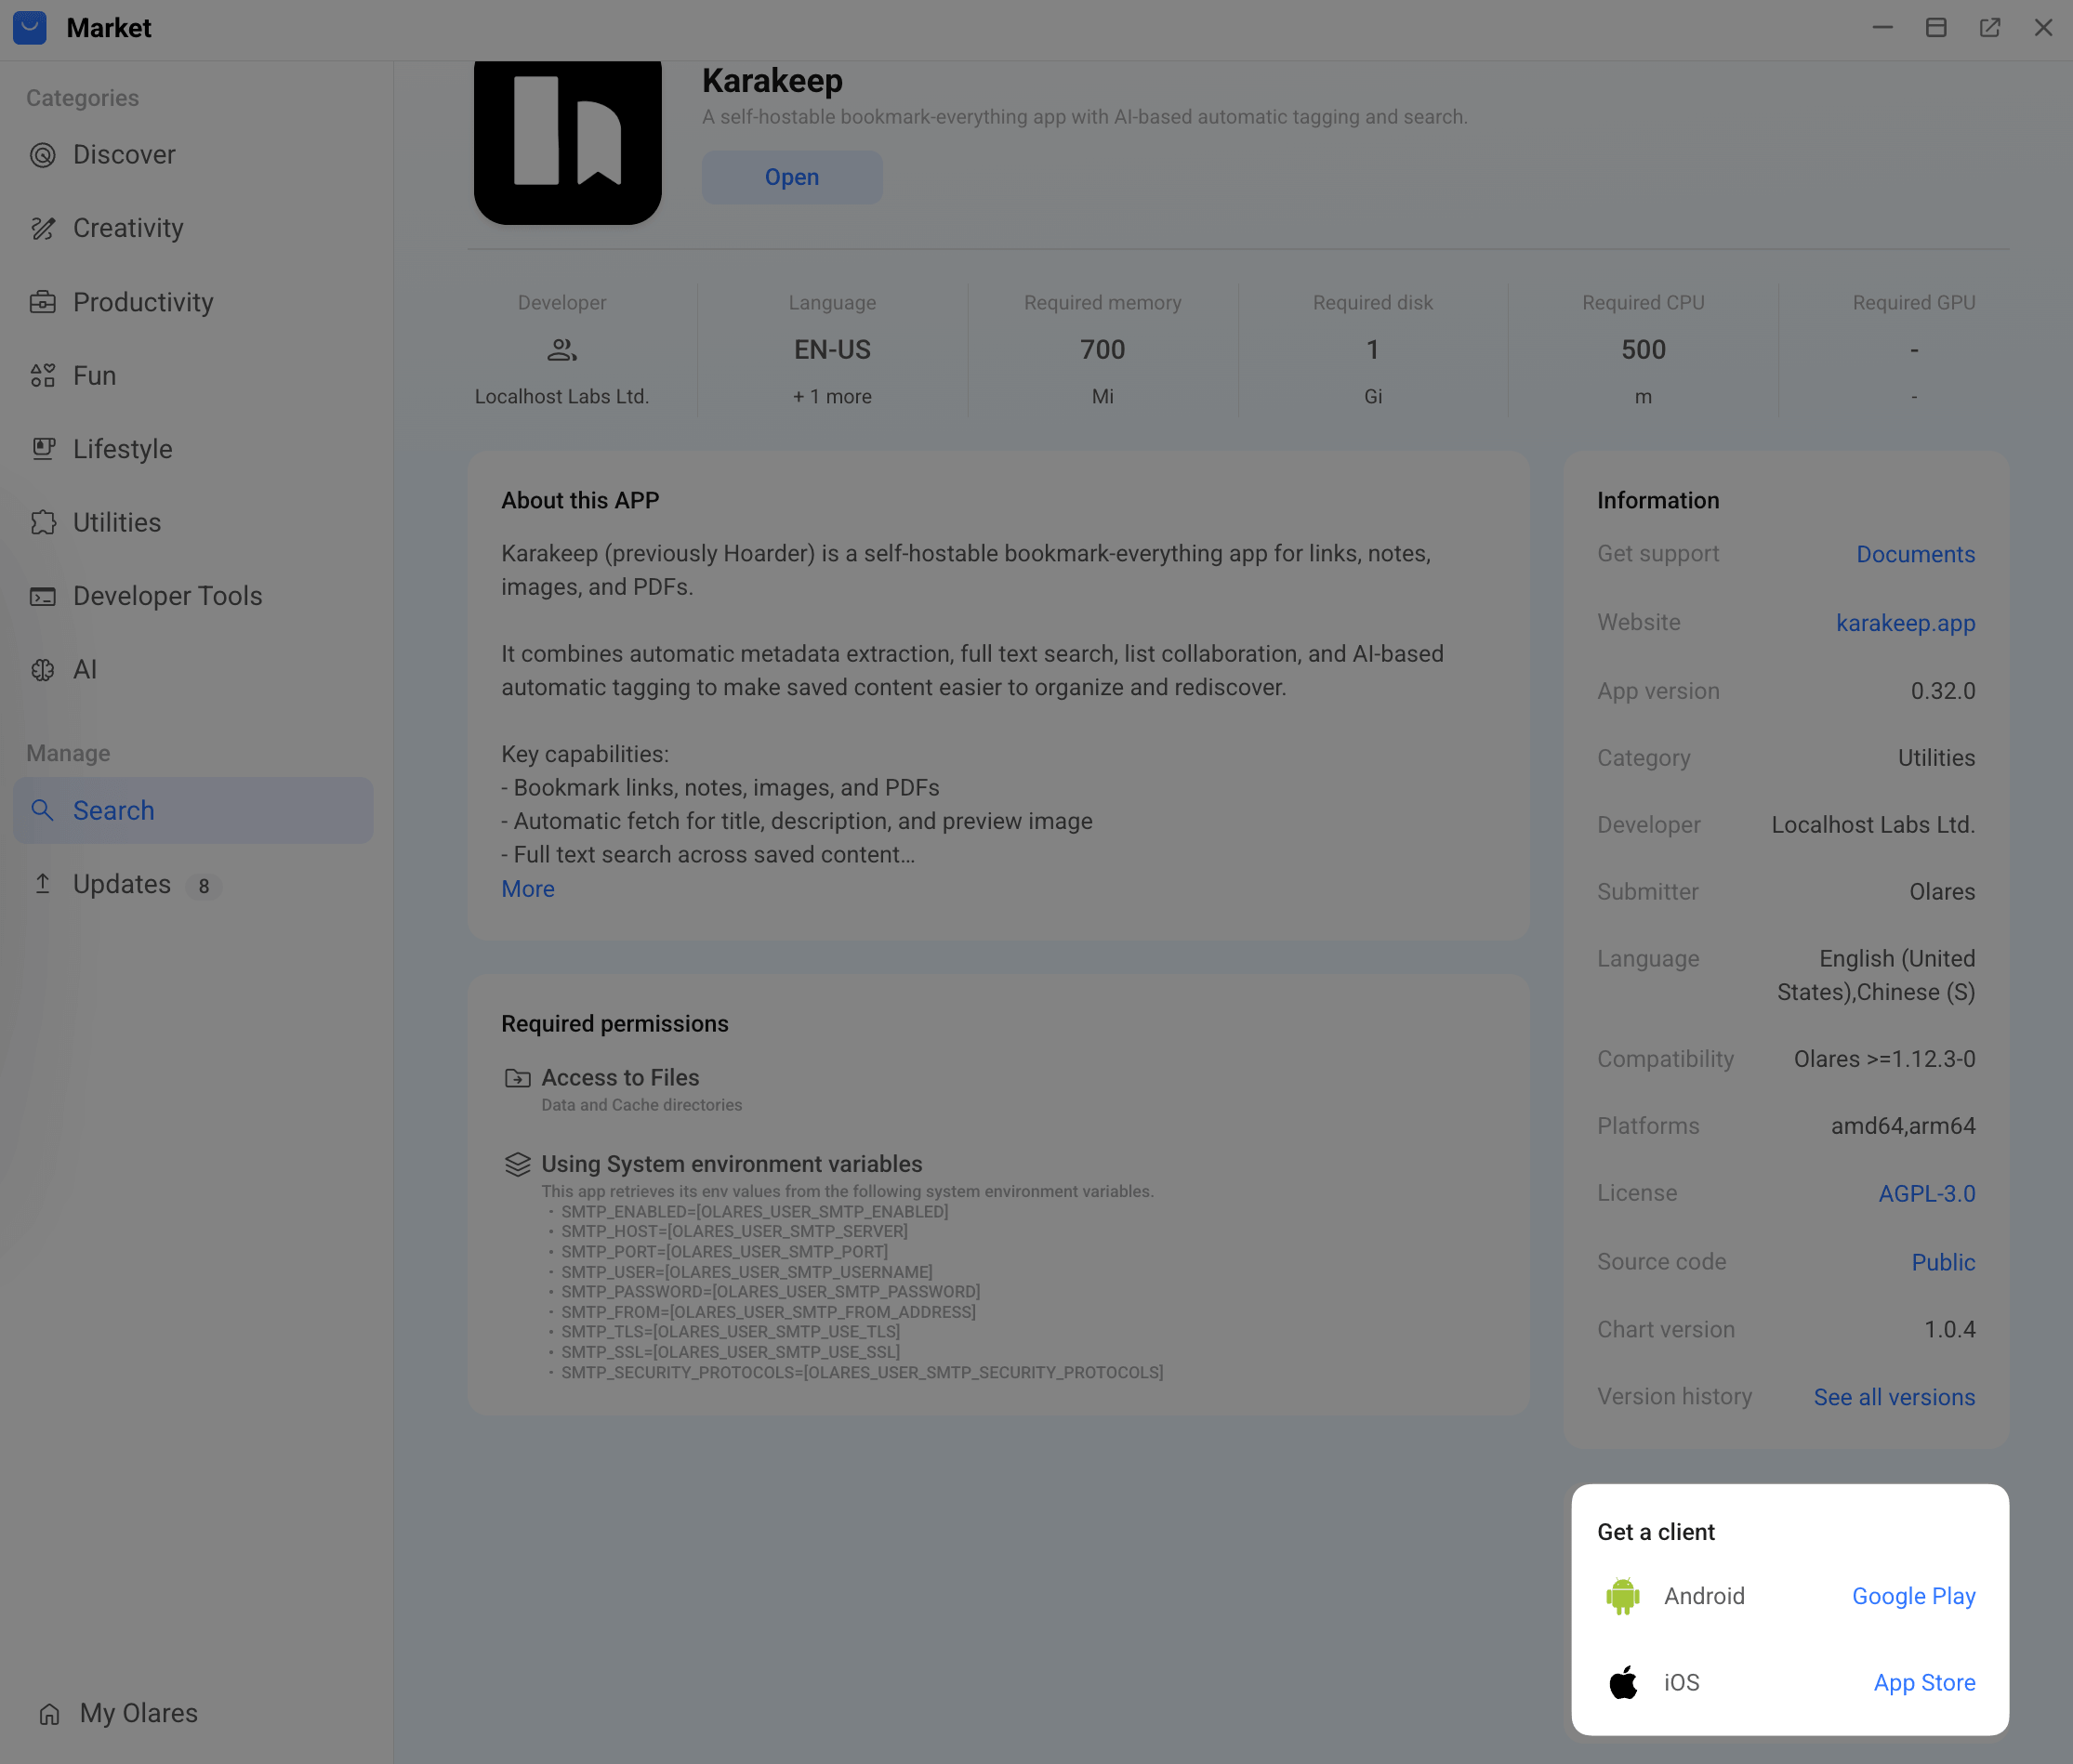
Task: Click the Developer Tools terminal icon
Action: pos(43,596)
